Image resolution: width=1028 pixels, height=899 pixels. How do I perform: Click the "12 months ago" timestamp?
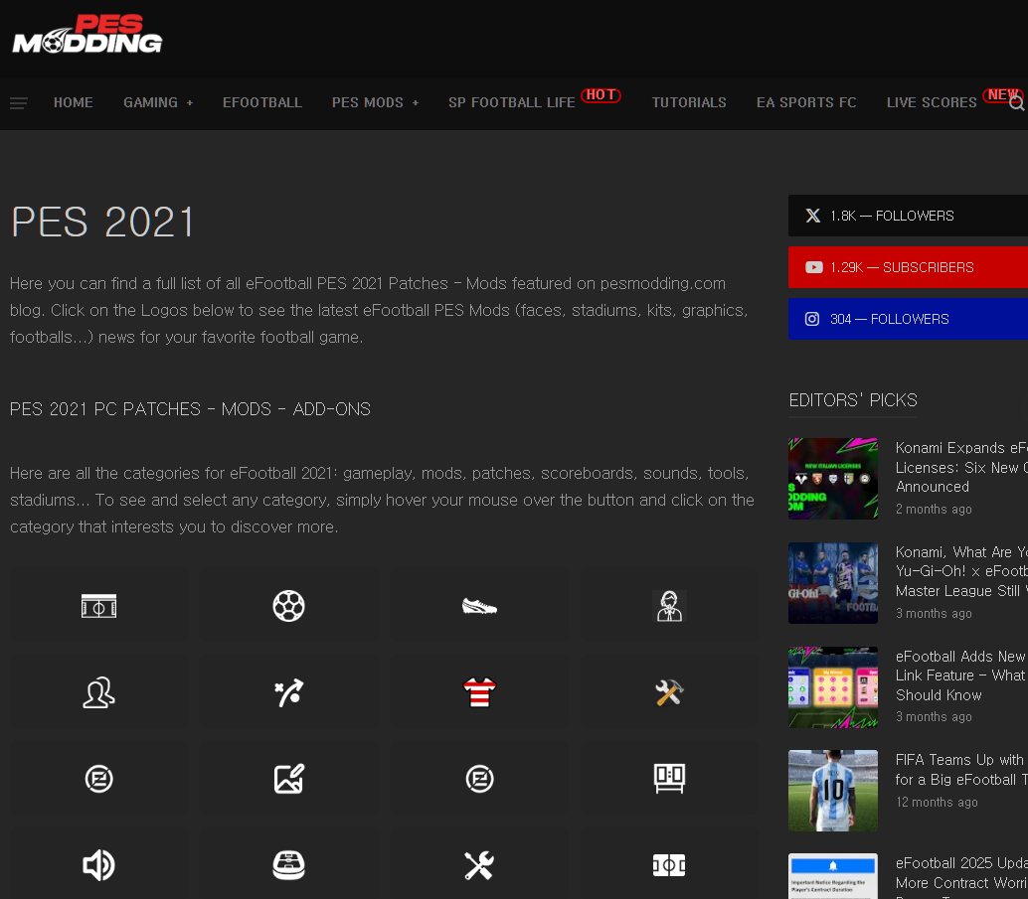point(937,802)
